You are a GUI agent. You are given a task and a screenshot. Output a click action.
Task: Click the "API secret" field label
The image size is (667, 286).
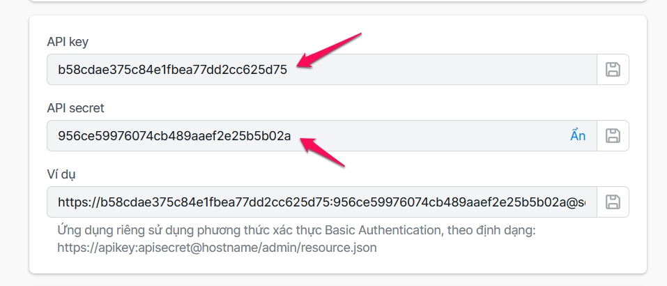click(75, 108)
